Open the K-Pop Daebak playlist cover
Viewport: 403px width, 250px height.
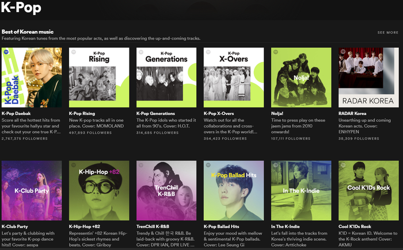(x=32, y=78)
